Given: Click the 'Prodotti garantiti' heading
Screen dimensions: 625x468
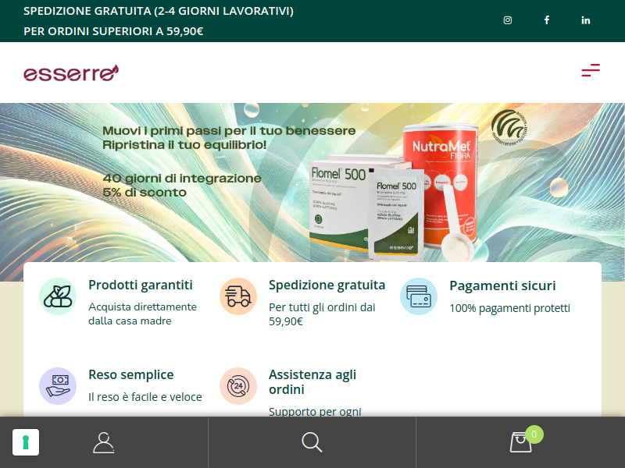Looking at the screenshot, I should click(141, 285).
